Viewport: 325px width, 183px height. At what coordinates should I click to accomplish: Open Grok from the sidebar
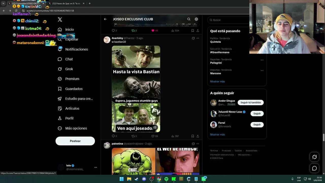point(66,69)
